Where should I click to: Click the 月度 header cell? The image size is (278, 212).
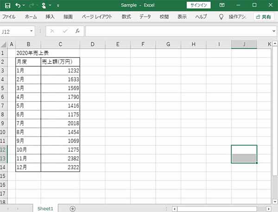pyautogui.click(x=28, y=62)
